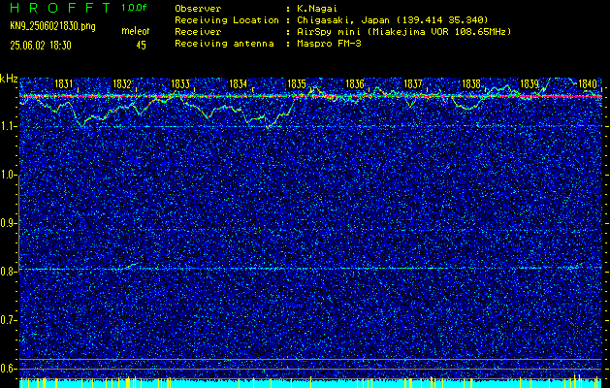Click the 1836 time marker

click(355, 83)
